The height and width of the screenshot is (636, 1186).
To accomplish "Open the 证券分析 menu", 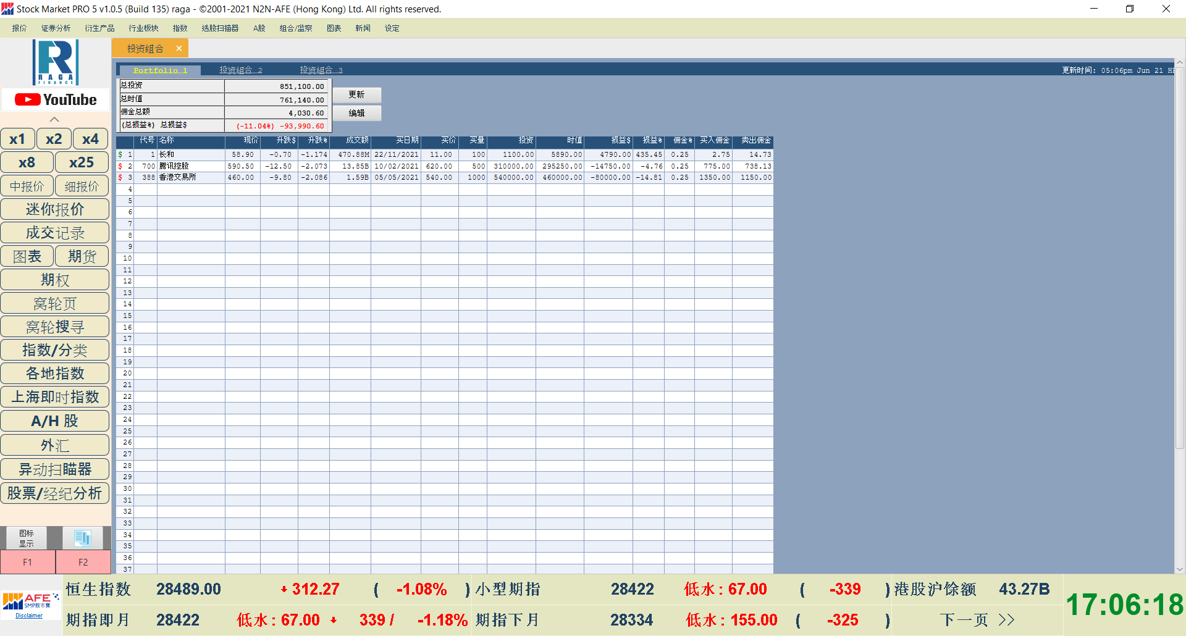I will 56,28.
